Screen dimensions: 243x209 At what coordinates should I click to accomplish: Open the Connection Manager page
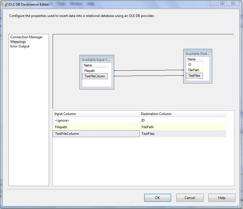point(27,37)
